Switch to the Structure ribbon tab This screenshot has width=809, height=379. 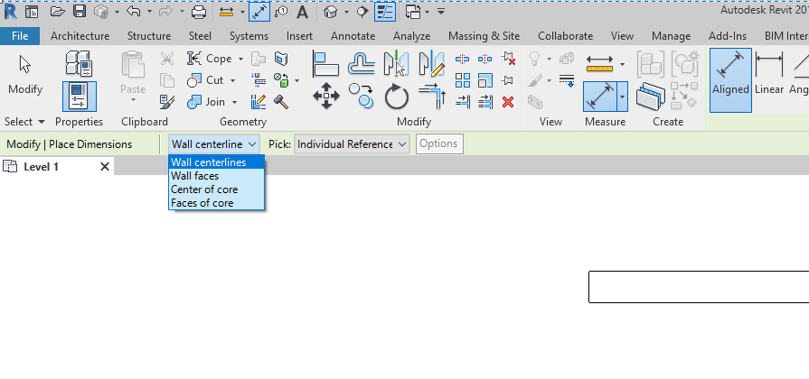(x=148, y=35)
